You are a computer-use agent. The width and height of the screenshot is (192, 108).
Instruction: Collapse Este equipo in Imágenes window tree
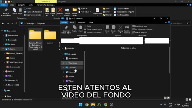tap(2, 31)
